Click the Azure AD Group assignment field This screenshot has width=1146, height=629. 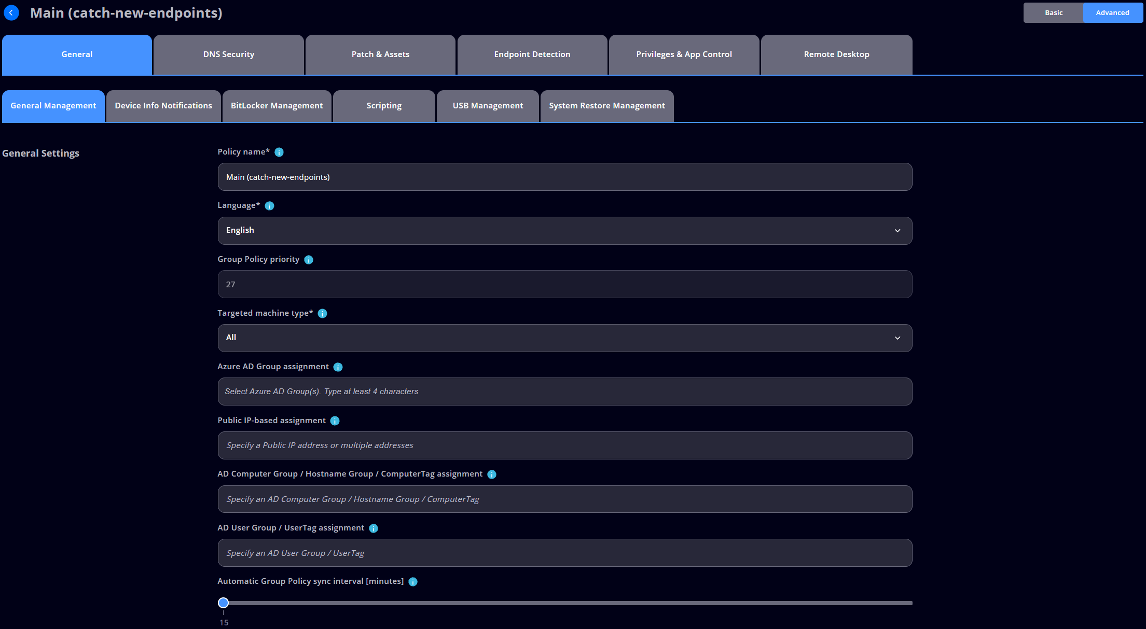click(565, 392)
